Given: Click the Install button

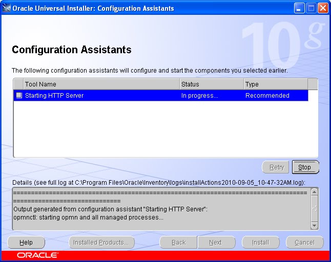Looking at the screenshot, I should point(261,243).
